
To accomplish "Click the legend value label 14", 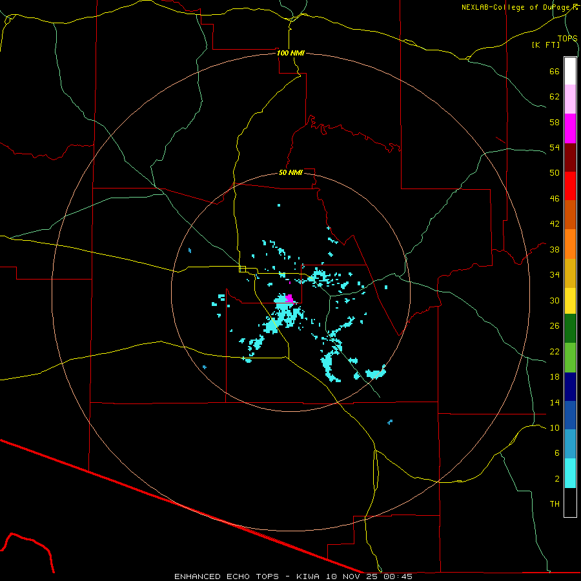I will 555,402.
